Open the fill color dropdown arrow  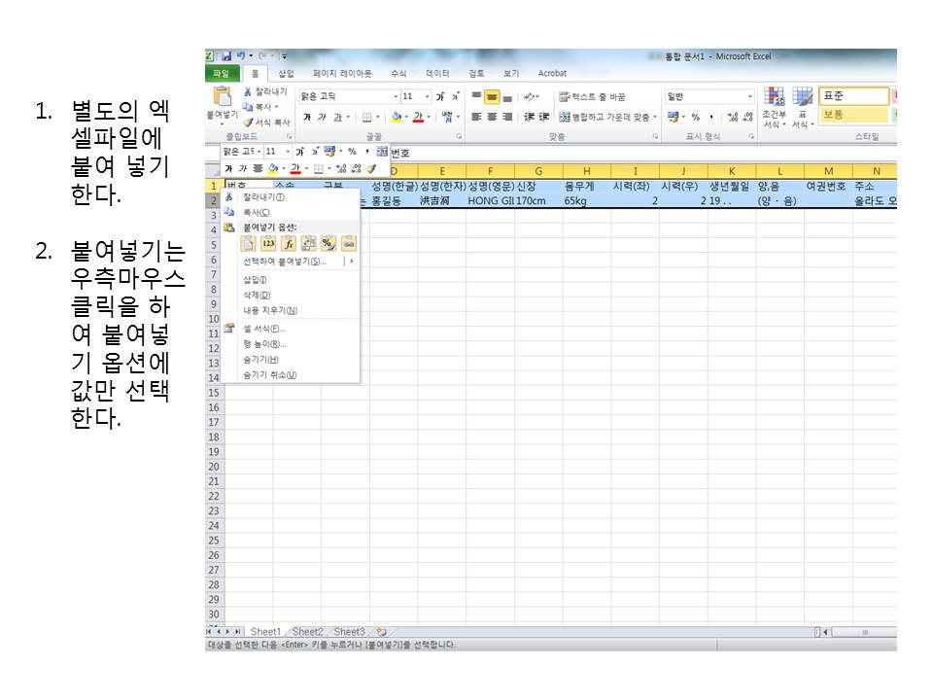[x=406, y=118]
